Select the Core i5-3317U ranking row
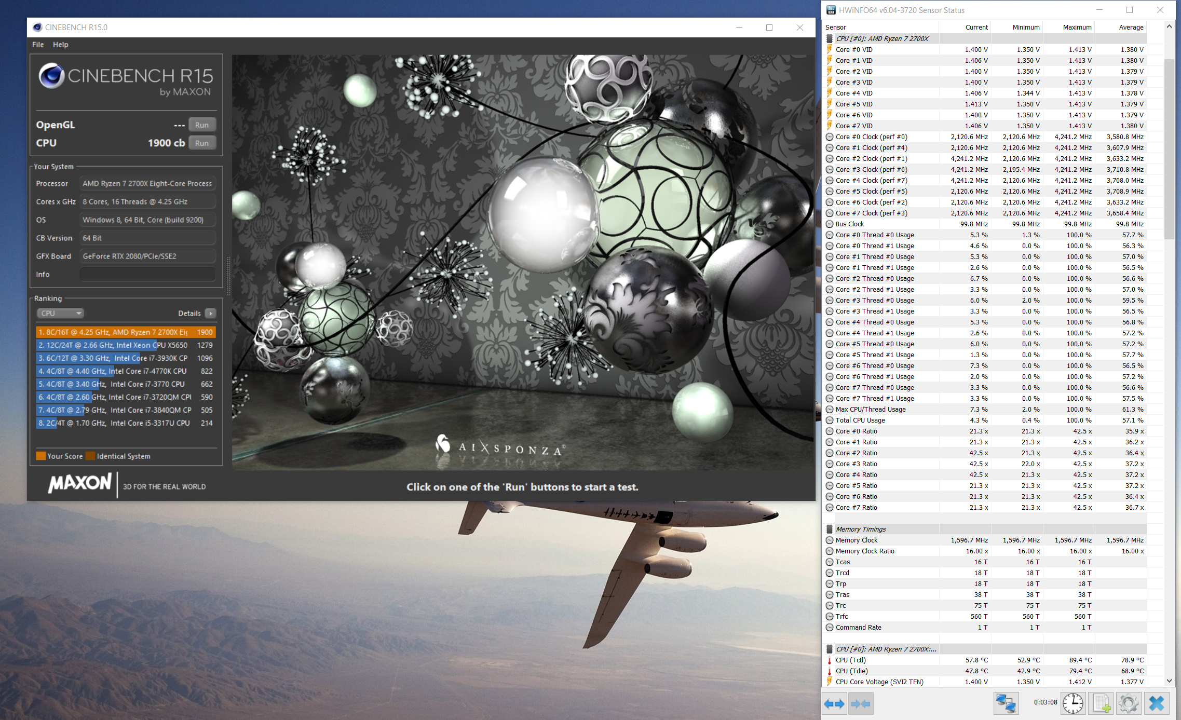This screenshot has width=1181, height=720. click(x=126, y=423)
